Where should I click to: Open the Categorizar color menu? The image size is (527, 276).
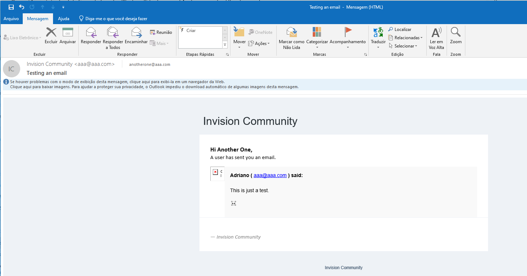[x=317, y=38]
